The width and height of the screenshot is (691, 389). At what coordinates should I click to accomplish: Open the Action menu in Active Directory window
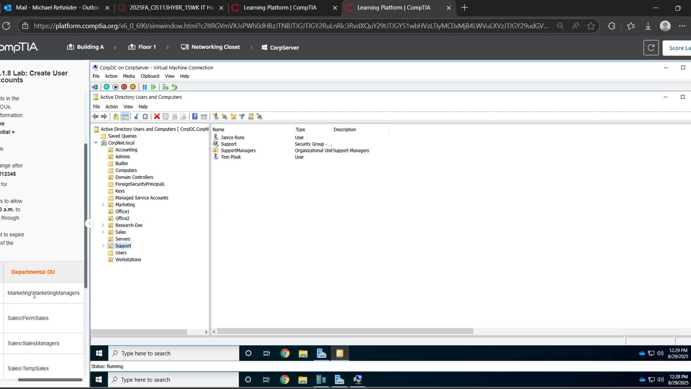coord(111,107)
